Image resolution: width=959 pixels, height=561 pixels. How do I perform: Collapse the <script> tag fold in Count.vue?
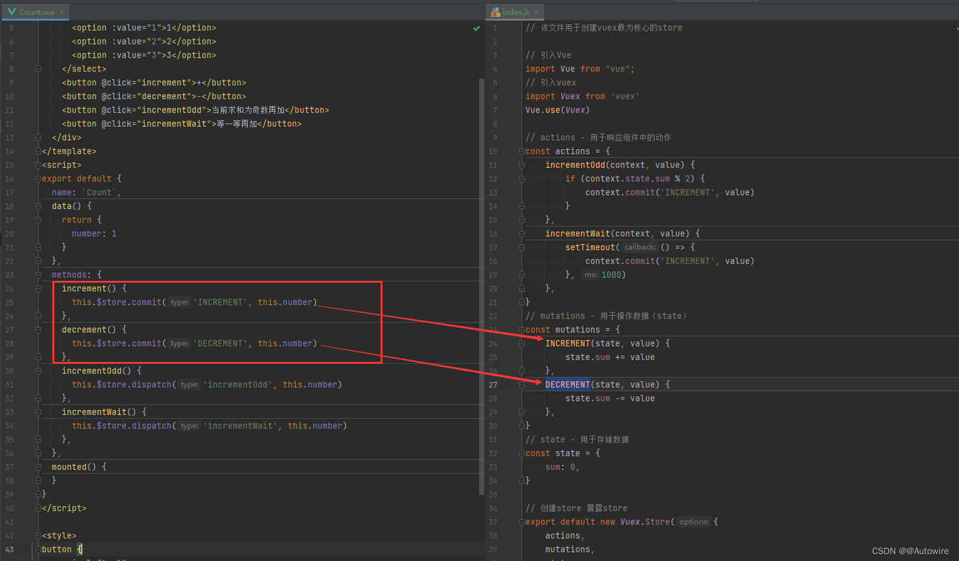point(39,165)
